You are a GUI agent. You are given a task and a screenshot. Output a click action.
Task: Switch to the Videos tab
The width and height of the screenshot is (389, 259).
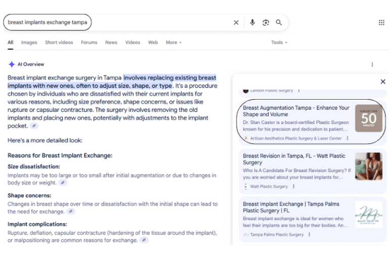click(x=133, y=42)
